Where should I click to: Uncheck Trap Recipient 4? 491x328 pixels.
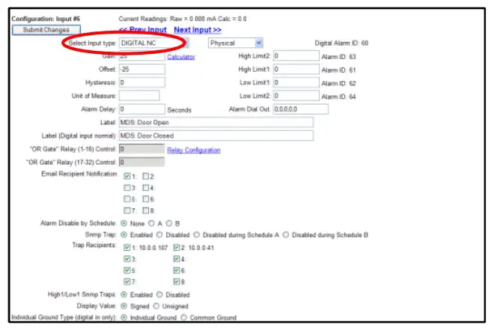click(x=177, y=259)
